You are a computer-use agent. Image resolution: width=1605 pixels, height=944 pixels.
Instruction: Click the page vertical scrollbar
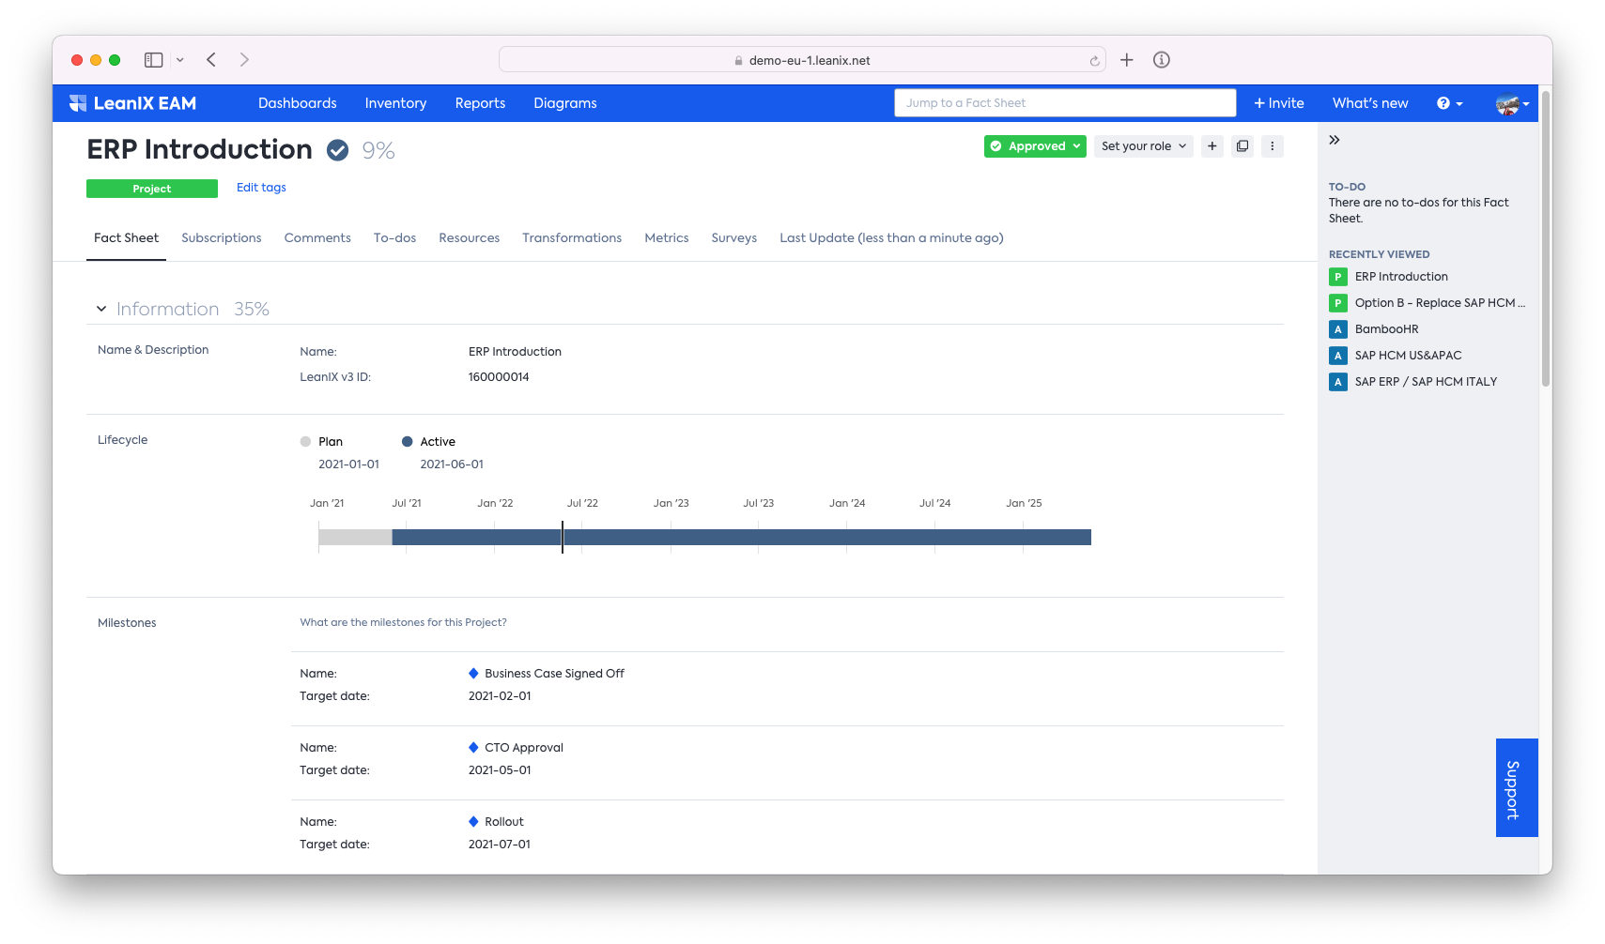(x=1546, y=238)
